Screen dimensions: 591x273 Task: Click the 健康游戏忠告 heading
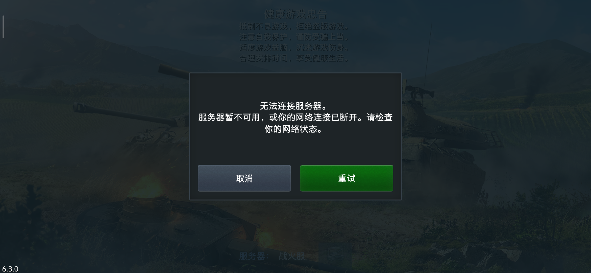[x=295, y=14]
